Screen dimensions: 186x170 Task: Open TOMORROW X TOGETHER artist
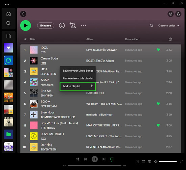(x=57, y=117)
